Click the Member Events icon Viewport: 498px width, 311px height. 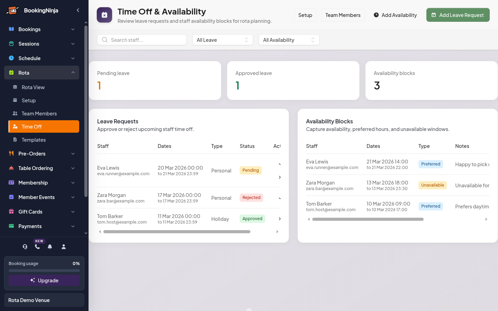(x=11, y=197)
